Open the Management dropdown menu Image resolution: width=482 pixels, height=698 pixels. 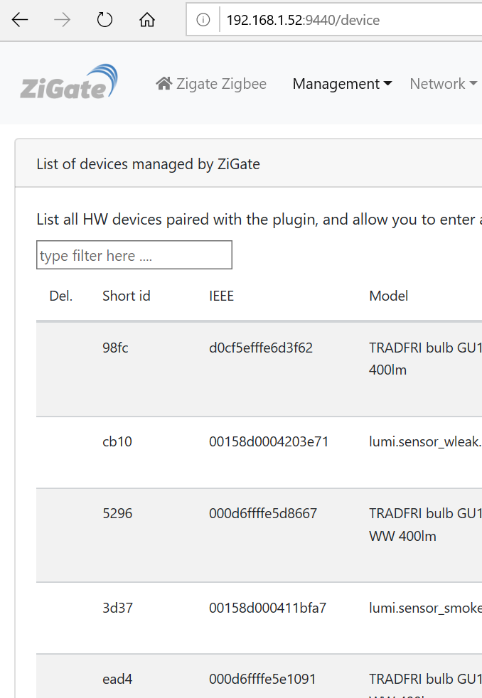click(x=342, y=84)
